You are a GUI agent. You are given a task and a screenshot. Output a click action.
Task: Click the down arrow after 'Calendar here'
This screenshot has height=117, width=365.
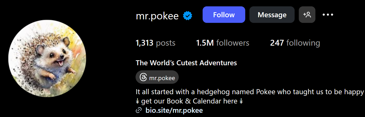click(241, 101)
